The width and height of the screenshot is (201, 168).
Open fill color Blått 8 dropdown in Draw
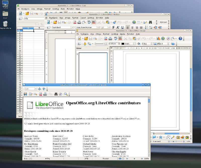168,44
